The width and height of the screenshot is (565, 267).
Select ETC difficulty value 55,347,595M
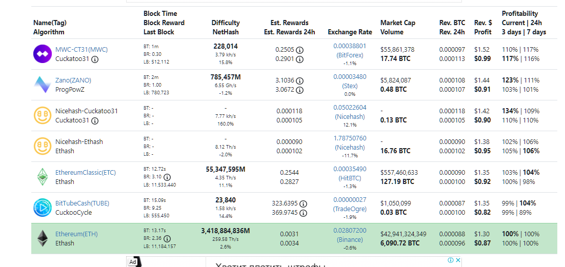[226, 169]
